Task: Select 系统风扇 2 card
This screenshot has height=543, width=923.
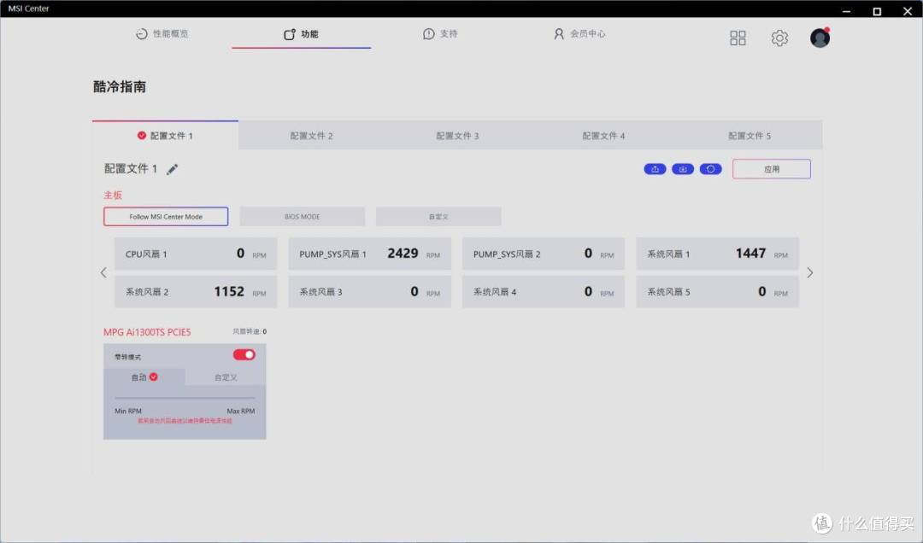Action: coord(196,292)
